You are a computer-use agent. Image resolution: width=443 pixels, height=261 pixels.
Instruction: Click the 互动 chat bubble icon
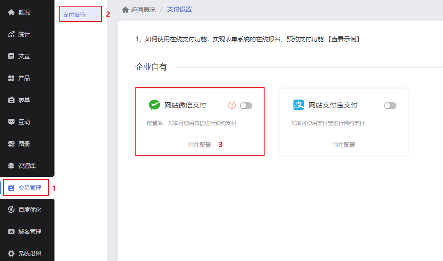(x=11, y=122)
